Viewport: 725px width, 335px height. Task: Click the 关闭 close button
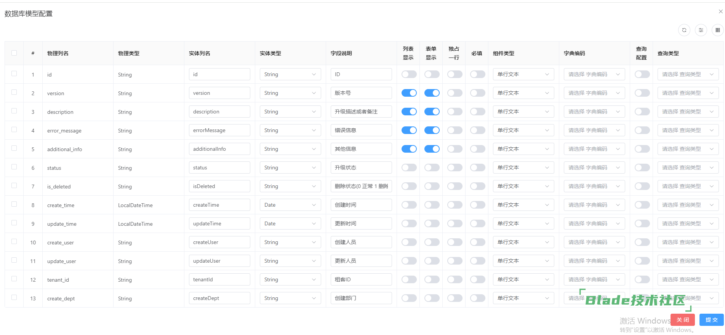tap(683, 320)
